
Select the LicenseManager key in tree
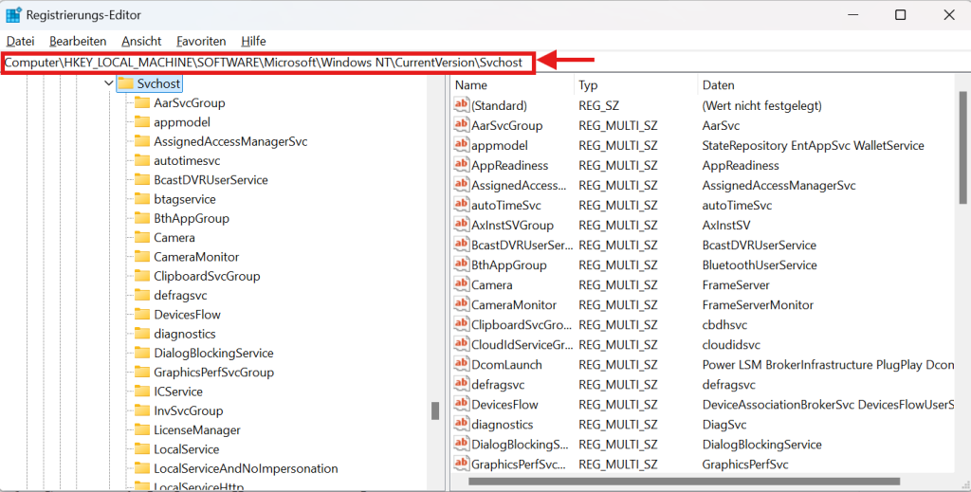click(197, 429)
